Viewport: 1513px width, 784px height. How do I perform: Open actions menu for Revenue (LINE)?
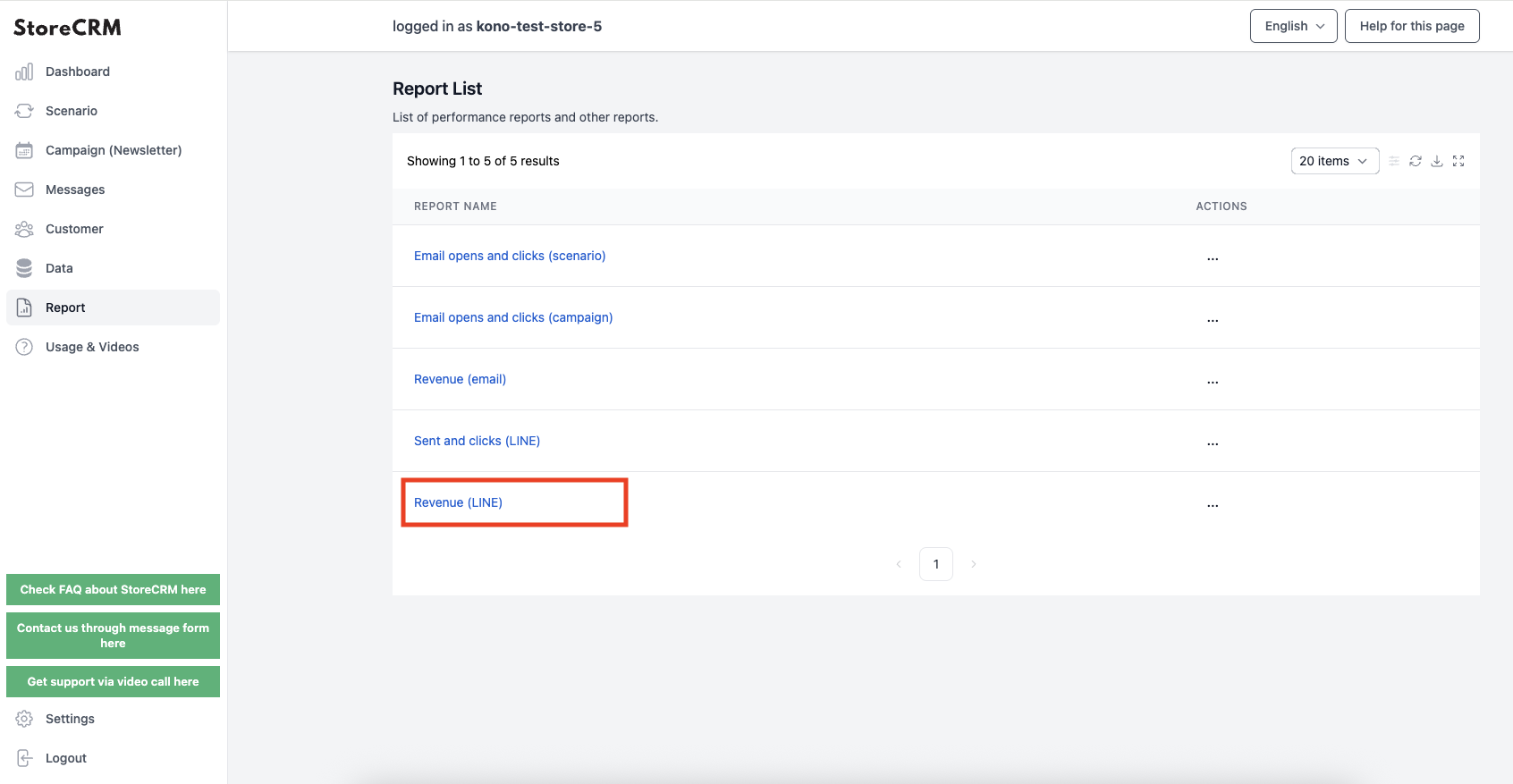(1213, 504)
